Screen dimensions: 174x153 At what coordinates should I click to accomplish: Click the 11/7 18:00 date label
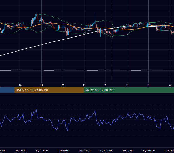pyautogui.click(x=42, y=150)
